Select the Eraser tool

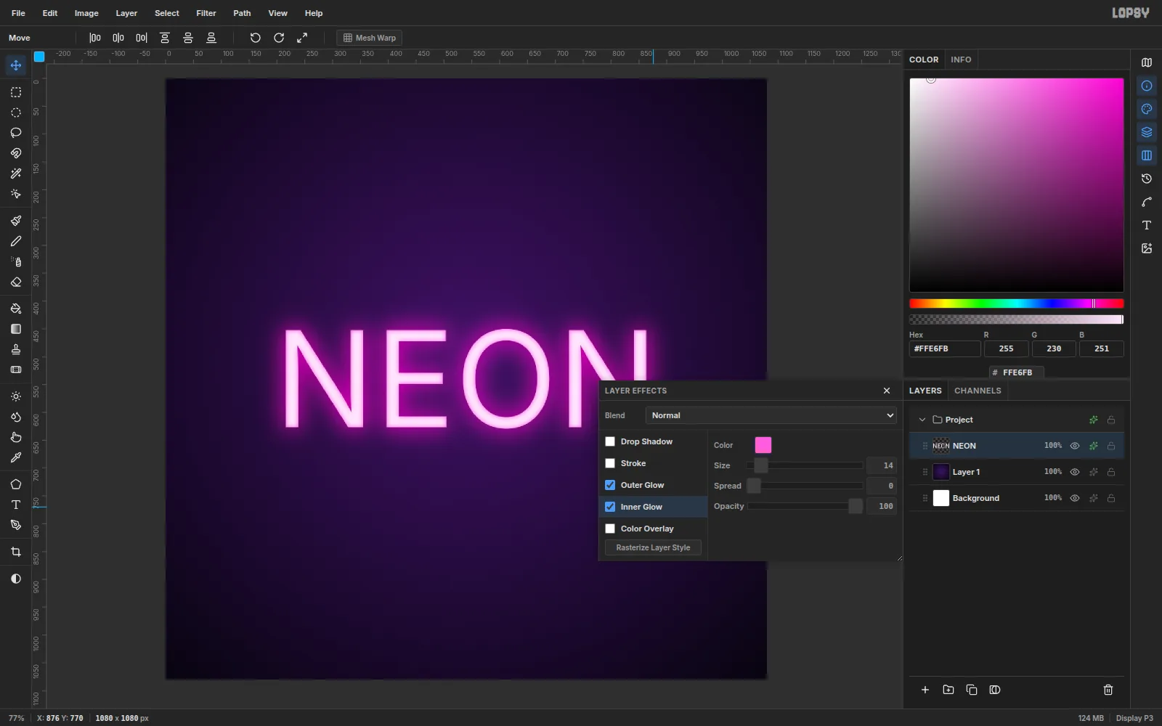(x=16, y=282)
